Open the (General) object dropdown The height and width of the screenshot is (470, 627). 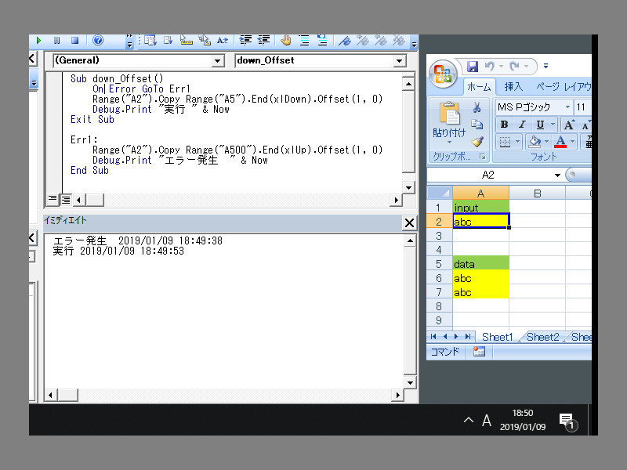(218, 61)
